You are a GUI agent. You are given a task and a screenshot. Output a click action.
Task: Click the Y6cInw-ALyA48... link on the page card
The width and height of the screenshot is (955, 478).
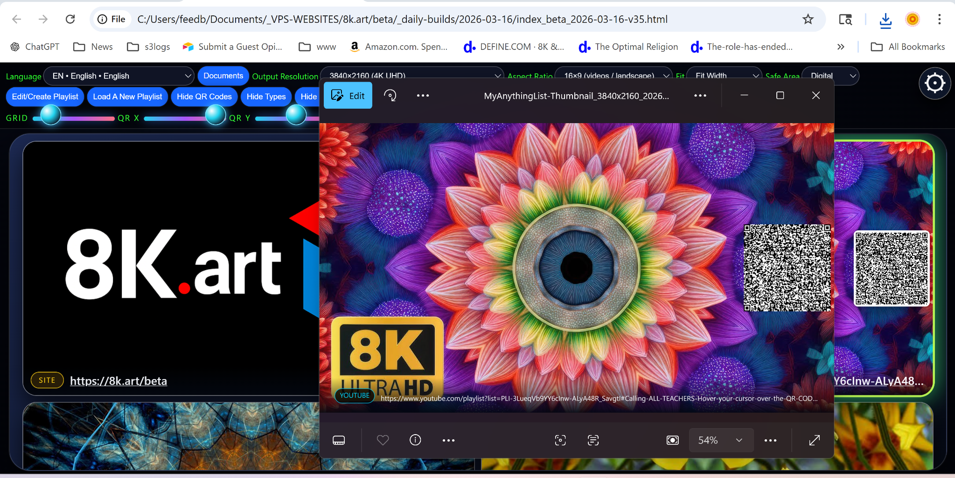tap(879, 381)
